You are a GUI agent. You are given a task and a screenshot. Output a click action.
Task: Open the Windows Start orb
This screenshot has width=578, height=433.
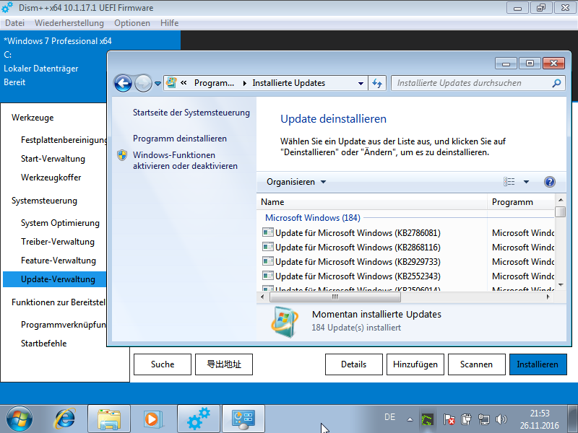[20, 419]
